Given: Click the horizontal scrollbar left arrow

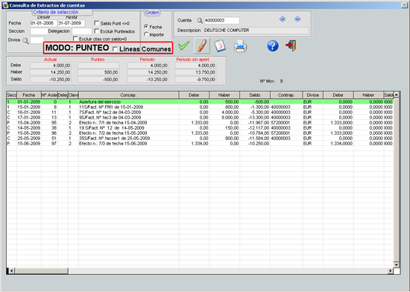Looking at the screenshot, I should click(x=11, y=271).
